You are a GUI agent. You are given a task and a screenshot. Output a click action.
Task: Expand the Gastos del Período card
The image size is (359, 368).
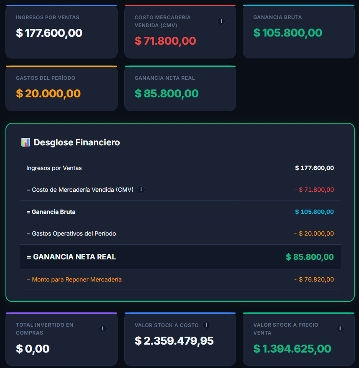tap(61, 88)
